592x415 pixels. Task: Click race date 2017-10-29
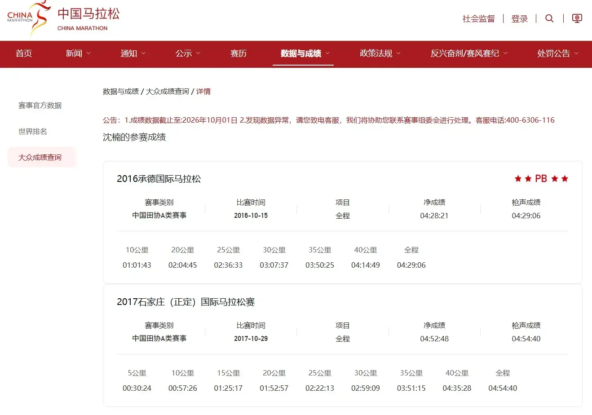pyautogui.click(x=251, y=339)
